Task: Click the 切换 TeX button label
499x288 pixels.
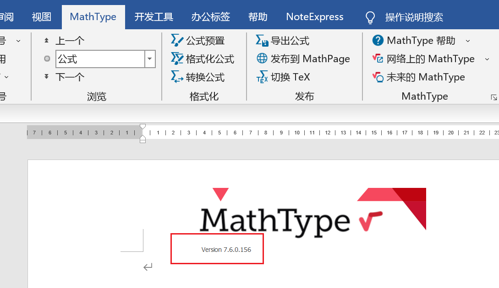Action: point(290,77)
